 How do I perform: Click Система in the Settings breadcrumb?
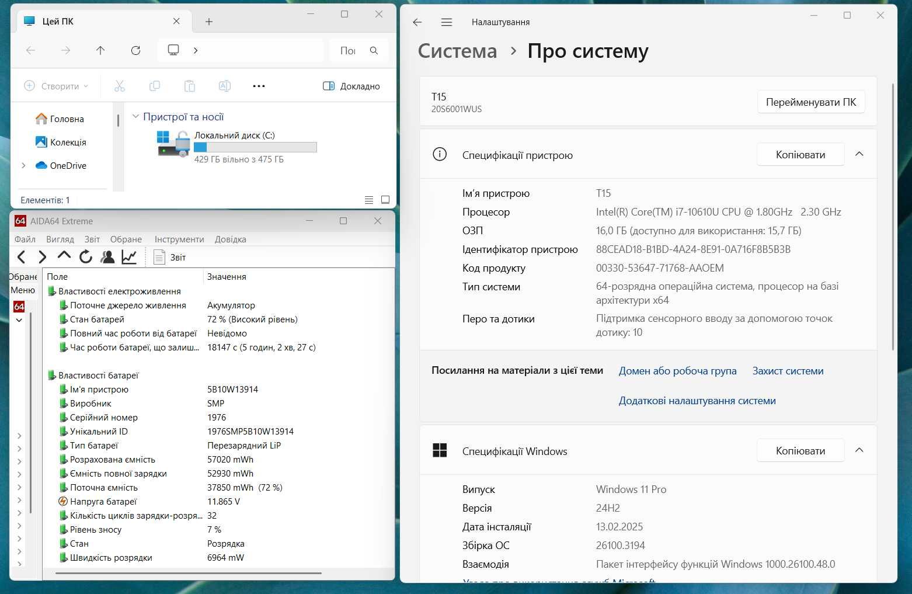point(457,51)
